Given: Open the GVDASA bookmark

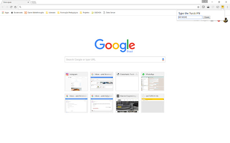Looking at the screenshot, I should click(96, 13).
